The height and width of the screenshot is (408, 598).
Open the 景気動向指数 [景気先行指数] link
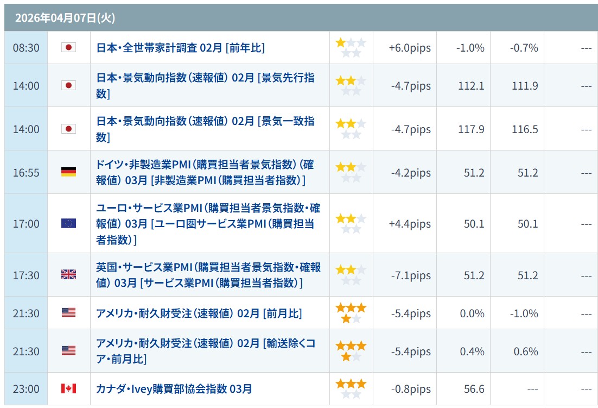click(205, 85)
